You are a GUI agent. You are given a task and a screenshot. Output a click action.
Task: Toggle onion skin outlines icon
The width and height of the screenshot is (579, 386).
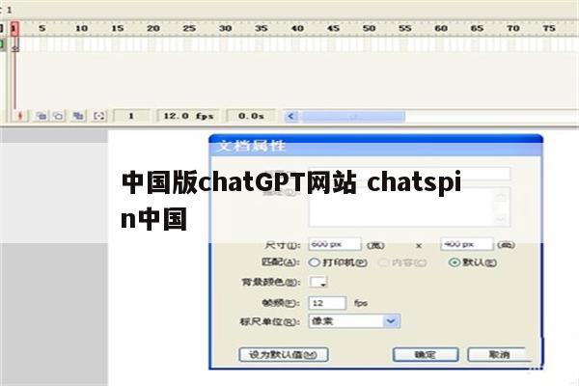point(58,117)
